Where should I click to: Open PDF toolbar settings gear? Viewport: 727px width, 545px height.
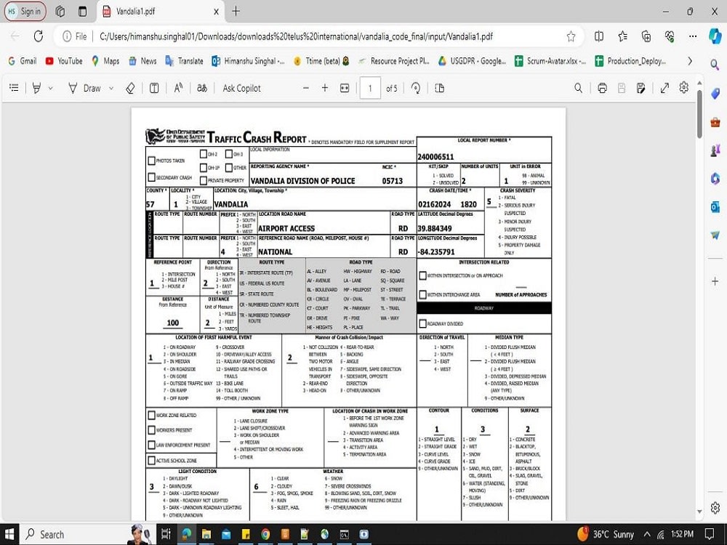point(684,87)
